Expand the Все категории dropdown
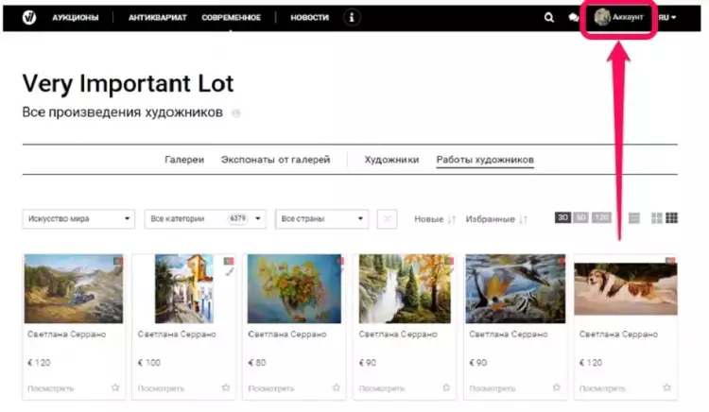The image size is (709, 412). pos(205,219)
